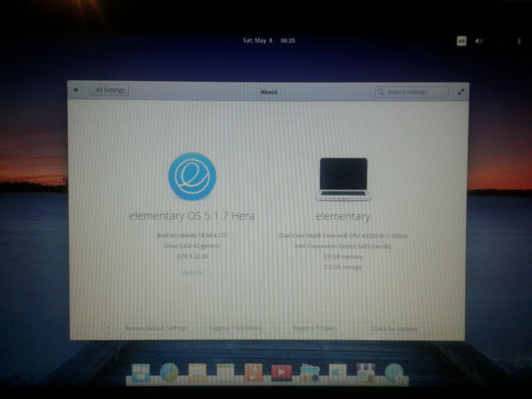The image size is (532, 399).
Task: Open the US keyboard layout indicator
Action: click(461, 41)
